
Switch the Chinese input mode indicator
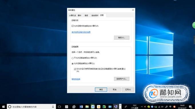coord(170,107)
